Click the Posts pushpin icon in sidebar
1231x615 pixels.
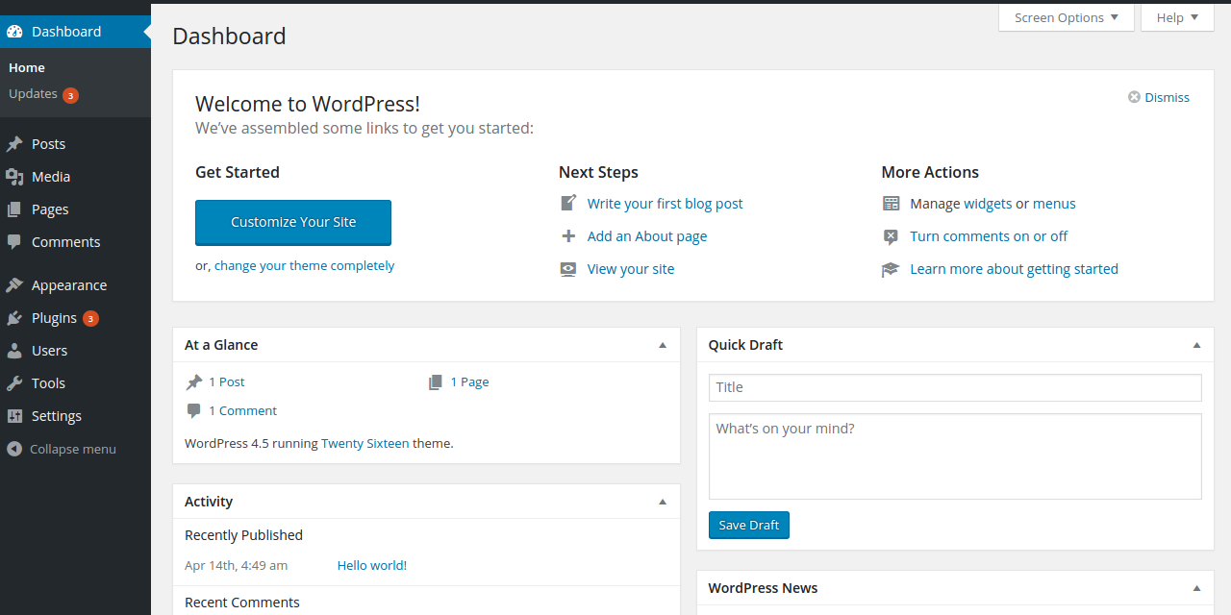pos(14,143)
